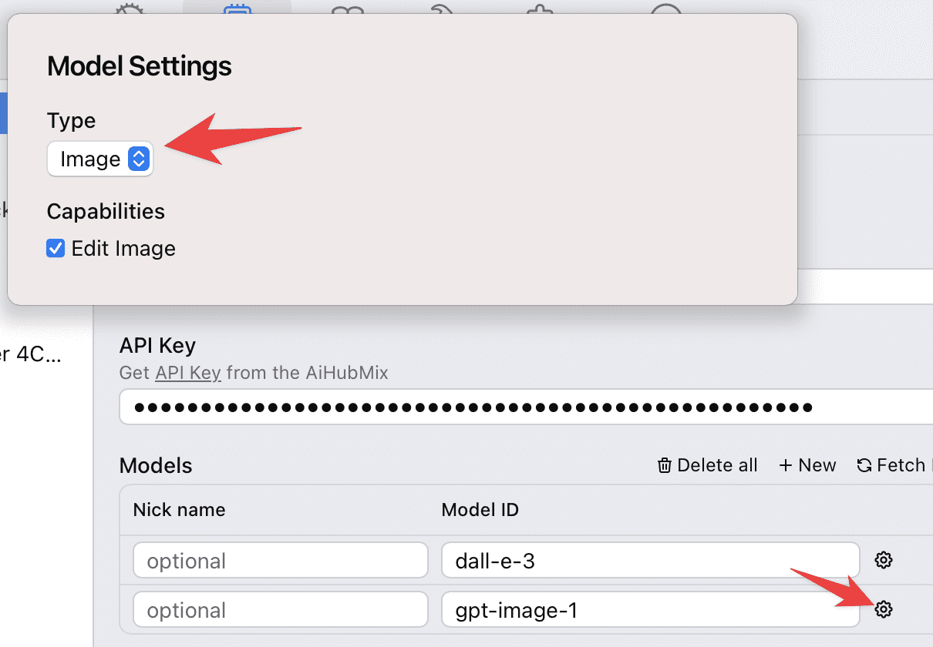Open the puzzle piece tab in toolbar
The height and width of the screenshot is (647, 933).
point(539,9)
